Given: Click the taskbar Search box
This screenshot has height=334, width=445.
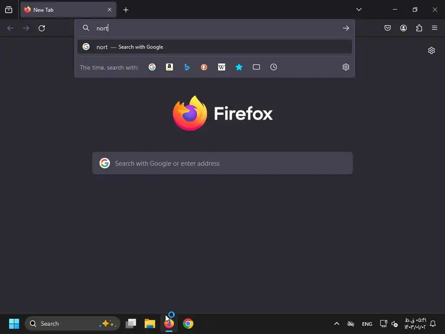Looking at the screenshot, I should [x=73, y=324].
